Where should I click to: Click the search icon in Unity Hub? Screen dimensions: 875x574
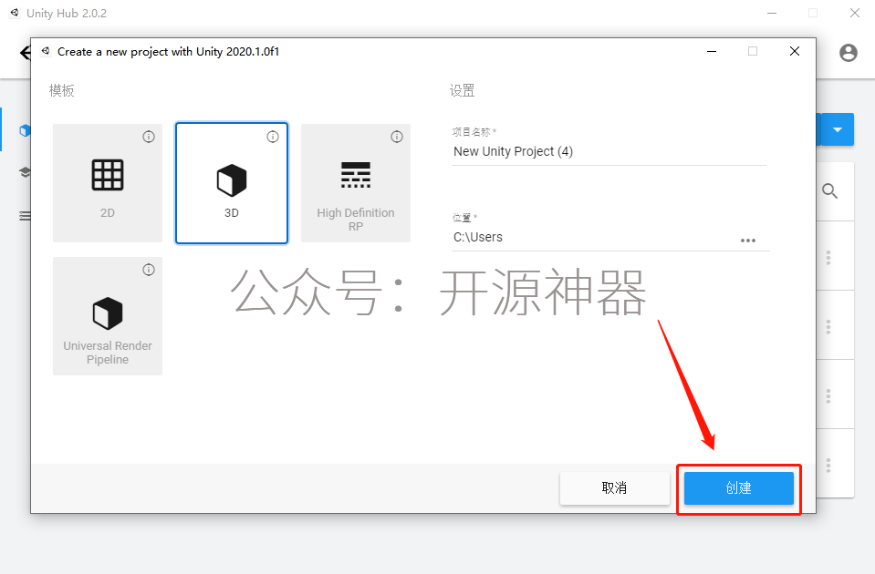pos(829,191)
